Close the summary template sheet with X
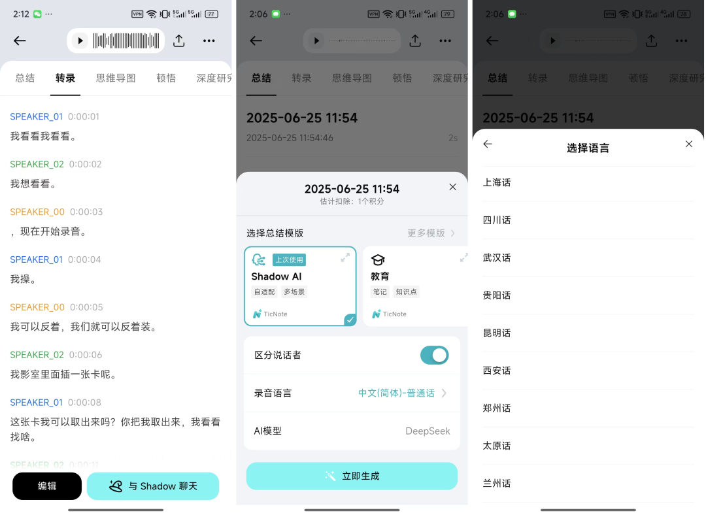This screenshot has height=515, width=706. point(452,187)
